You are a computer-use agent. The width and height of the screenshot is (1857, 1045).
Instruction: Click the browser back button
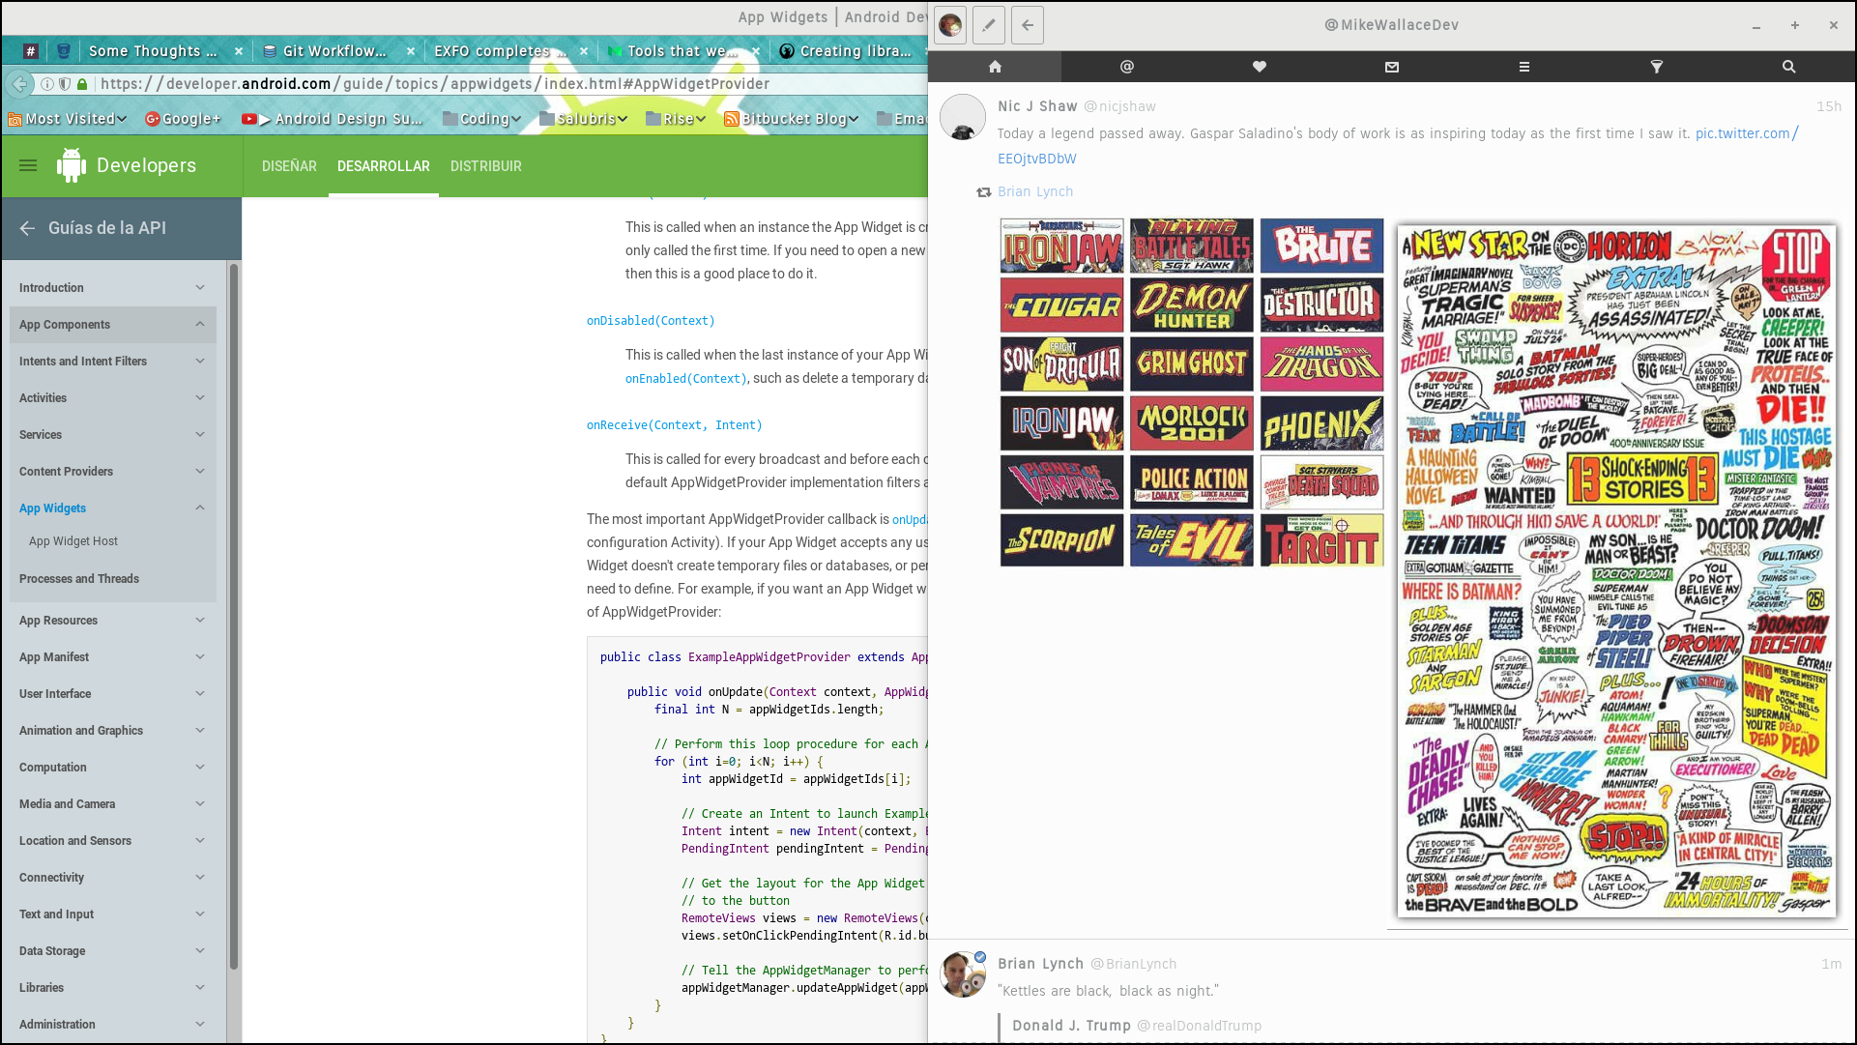(x=19, y=84)
